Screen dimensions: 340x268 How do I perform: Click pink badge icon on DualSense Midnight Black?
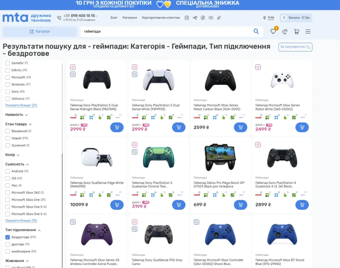coord(73,67)
